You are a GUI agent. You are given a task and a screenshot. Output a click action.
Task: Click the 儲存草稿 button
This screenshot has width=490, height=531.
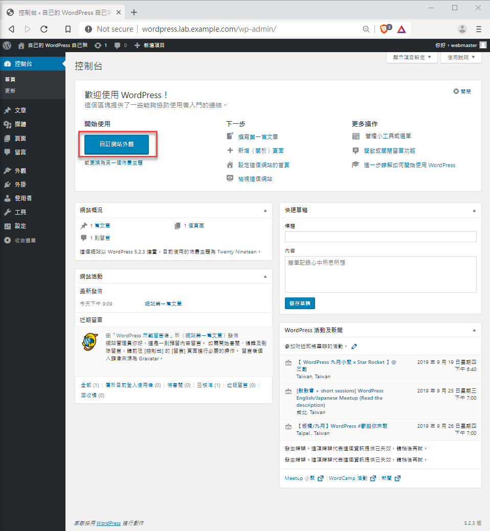[x=300, y=304]
